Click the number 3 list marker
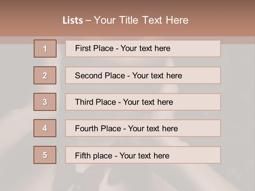The height and width of the screenshot is (191, 255). (x=45, y=102)
